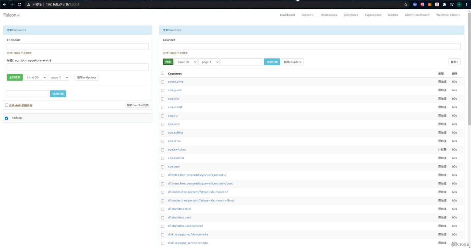Enable shift range selection checkbox
The height and width of the screenshot is (248, 471).
(x=7, y=105)
